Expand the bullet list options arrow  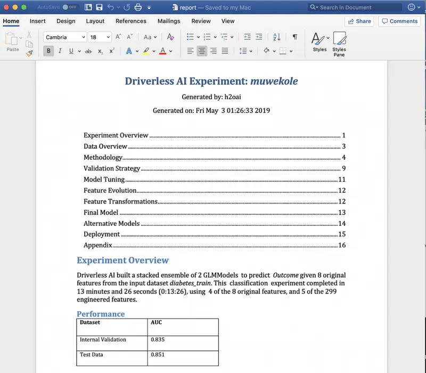199,37
